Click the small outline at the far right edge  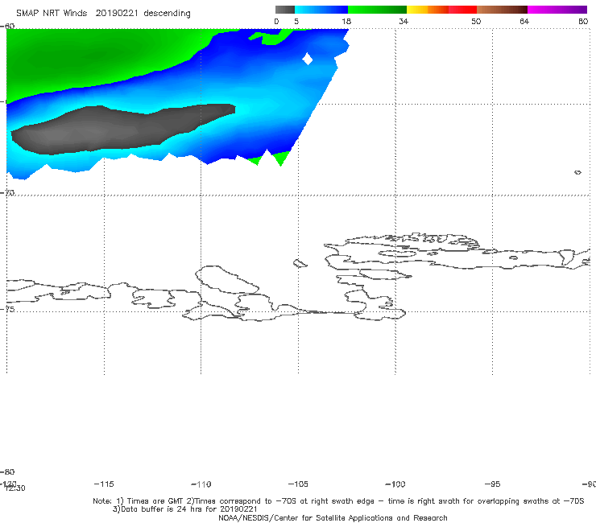577,172
